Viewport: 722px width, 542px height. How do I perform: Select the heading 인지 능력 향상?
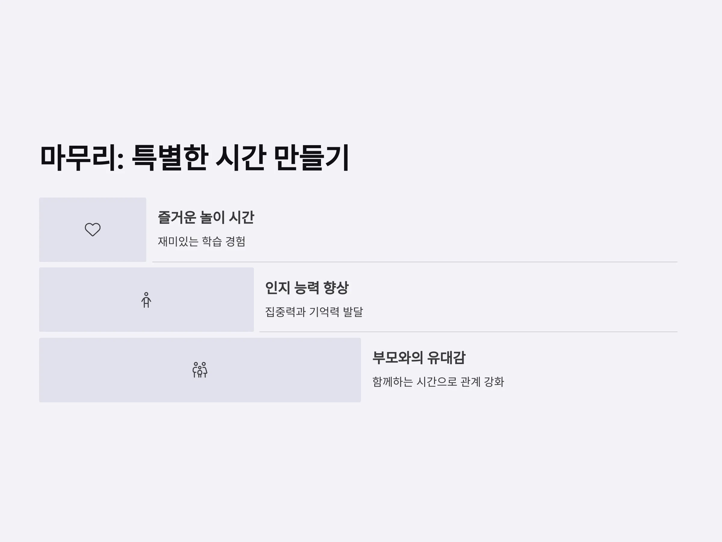coord(307,288)
